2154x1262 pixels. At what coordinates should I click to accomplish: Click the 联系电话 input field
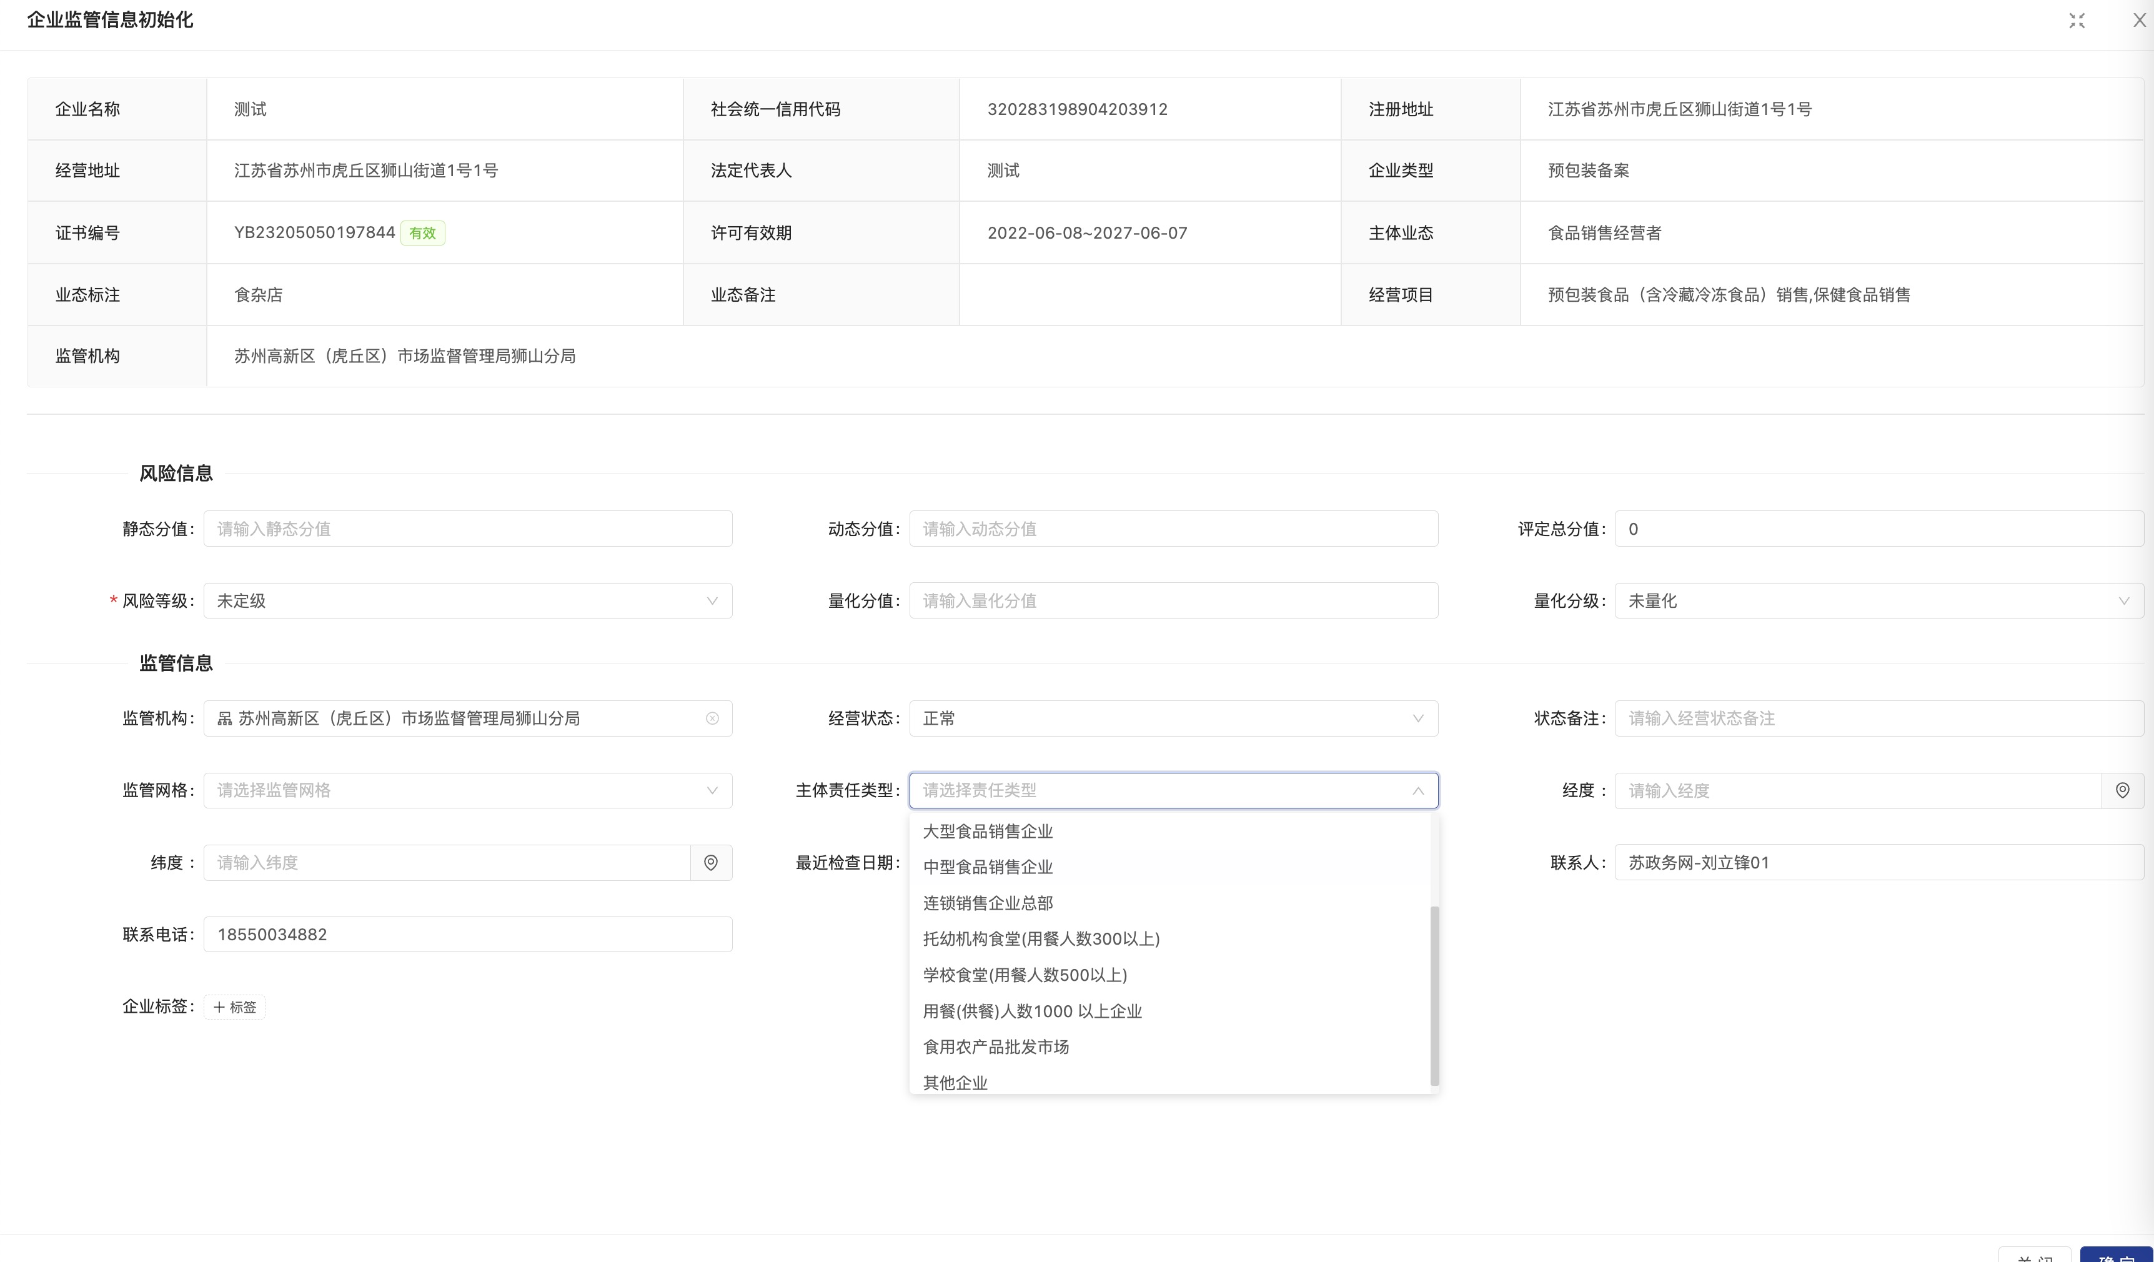click(x=467, y=935)
